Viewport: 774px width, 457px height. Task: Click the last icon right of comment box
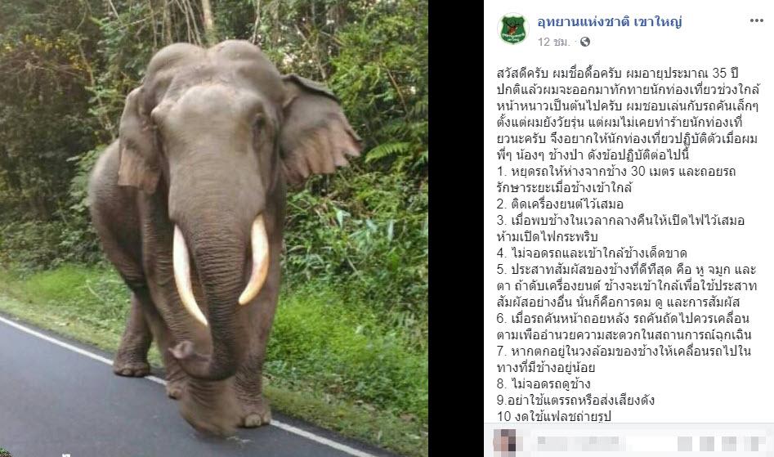pos(751,443)
